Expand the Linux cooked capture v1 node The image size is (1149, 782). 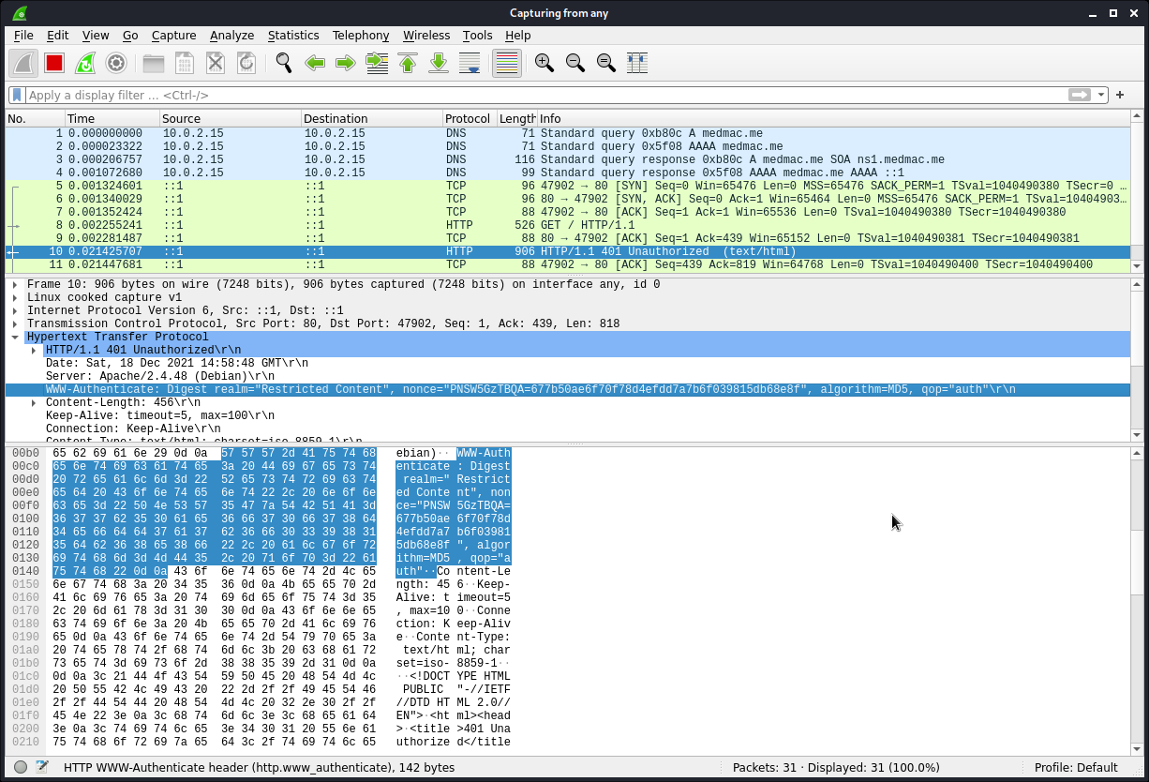[x=15, y=297]
